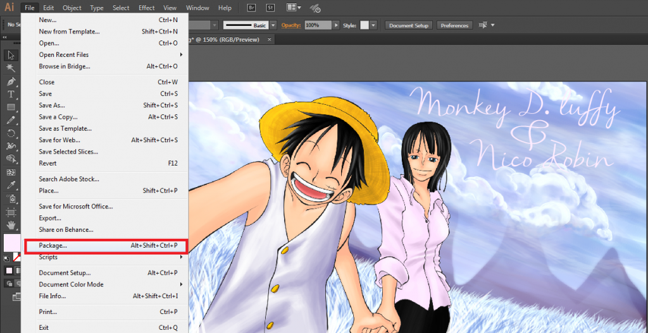Click the Illustrator Ai logo
648x333 pixels.
pyautogui.click(x=9, y=8)
